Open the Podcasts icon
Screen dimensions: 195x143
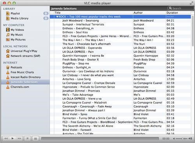pos(8,67)
